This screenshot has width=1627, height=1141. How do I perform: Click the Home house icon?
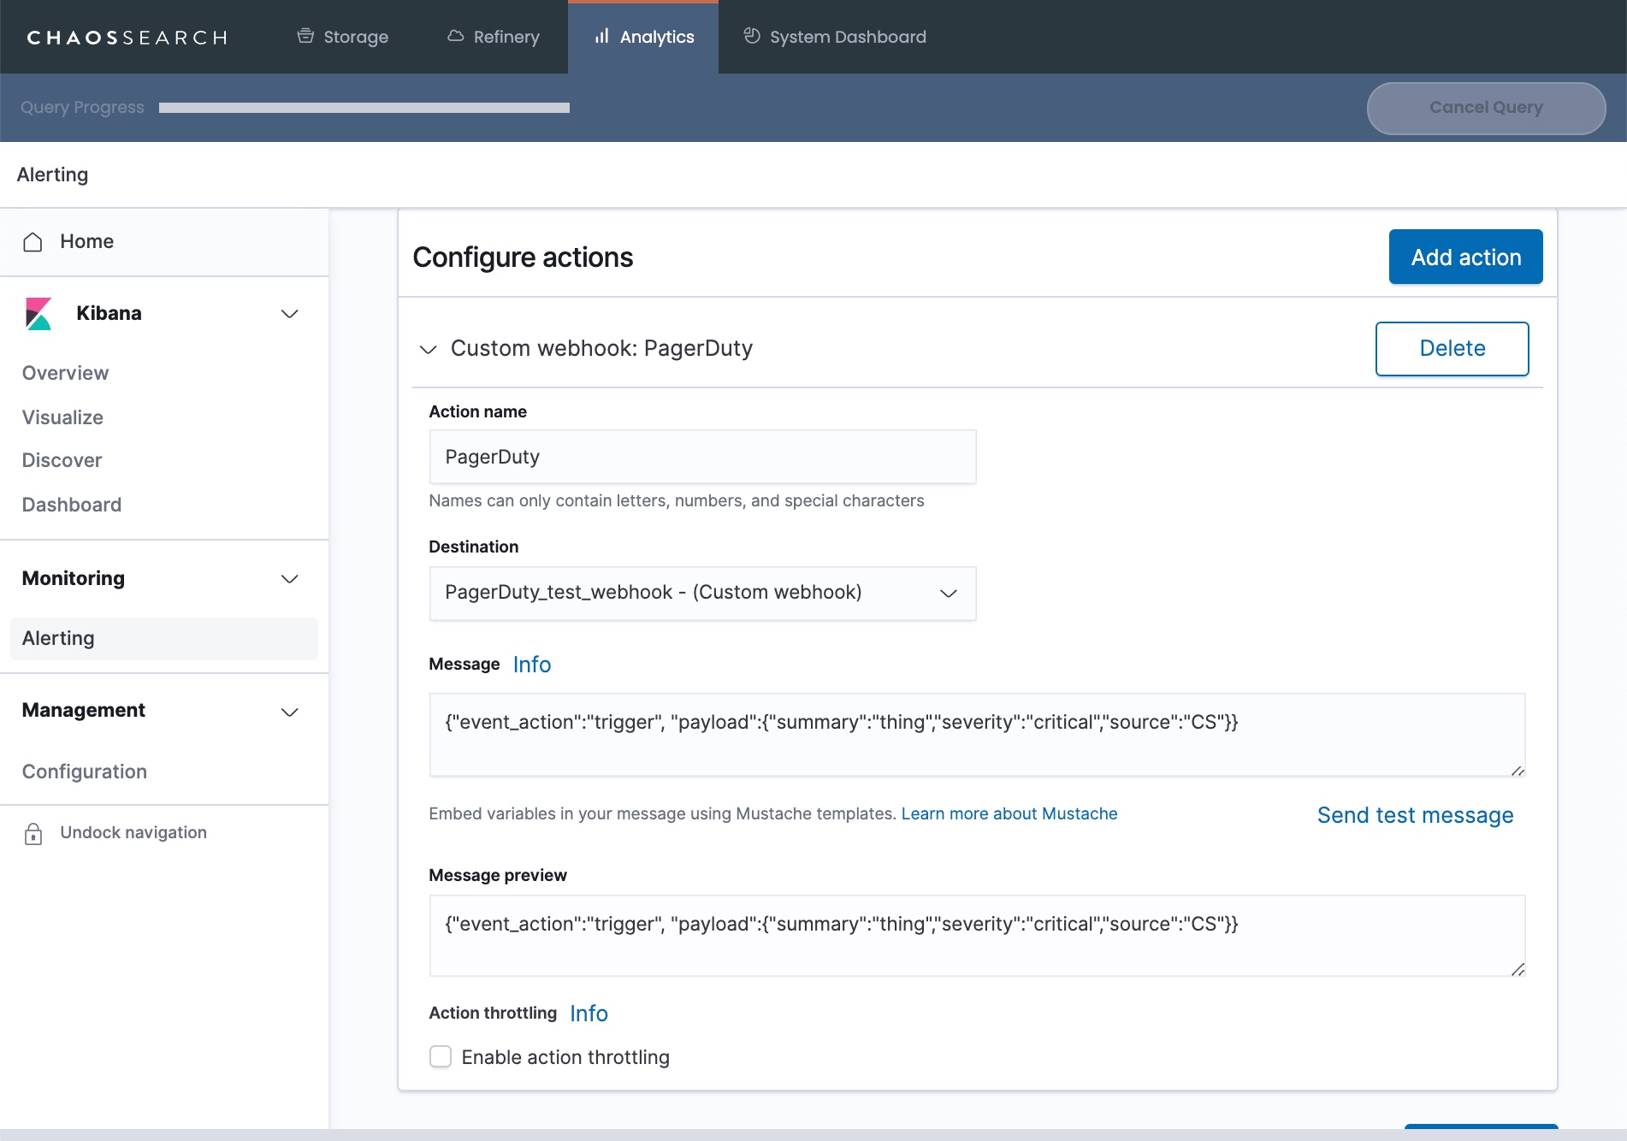coord(33,242)
